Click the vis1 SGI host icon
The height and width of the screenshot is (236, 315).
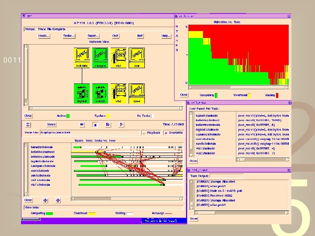118,58
